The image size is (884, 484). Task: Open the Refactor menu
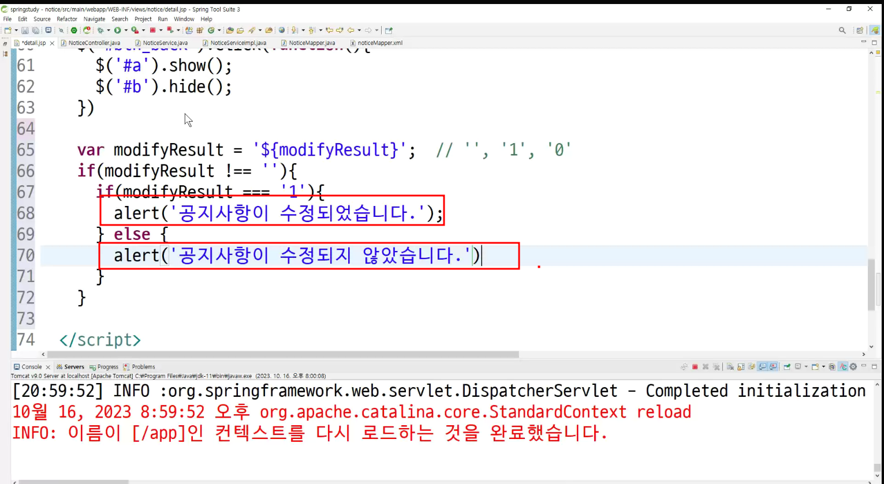[x=67, y=19]
